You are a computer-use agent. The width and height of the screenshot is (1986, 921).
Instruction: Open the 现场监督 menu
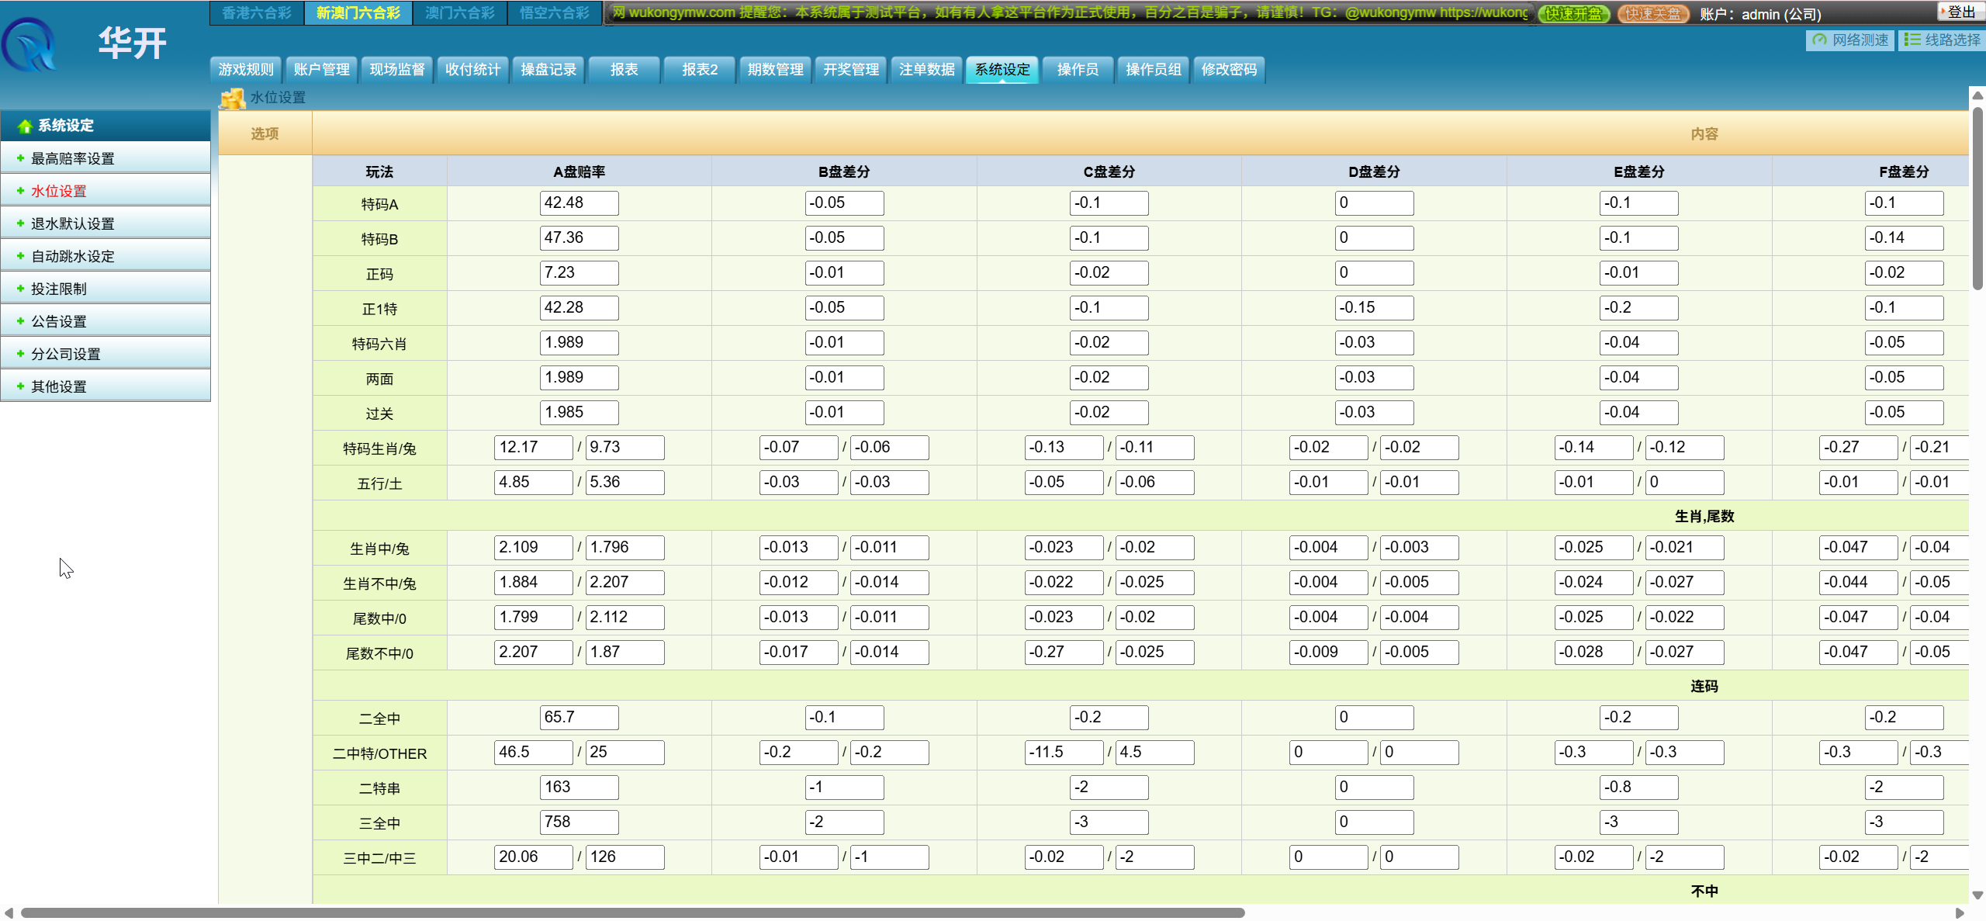point(397,70)
